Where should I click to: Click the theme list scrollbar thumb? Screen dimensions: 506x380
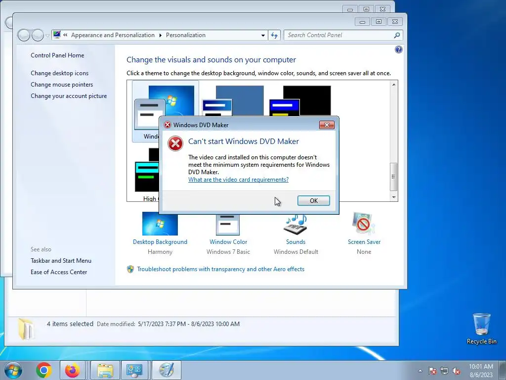[394, 177]
